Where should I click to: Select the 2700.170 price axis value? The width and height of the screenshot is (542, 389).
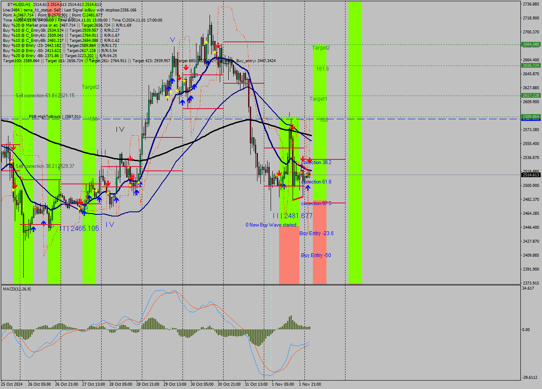531,32
